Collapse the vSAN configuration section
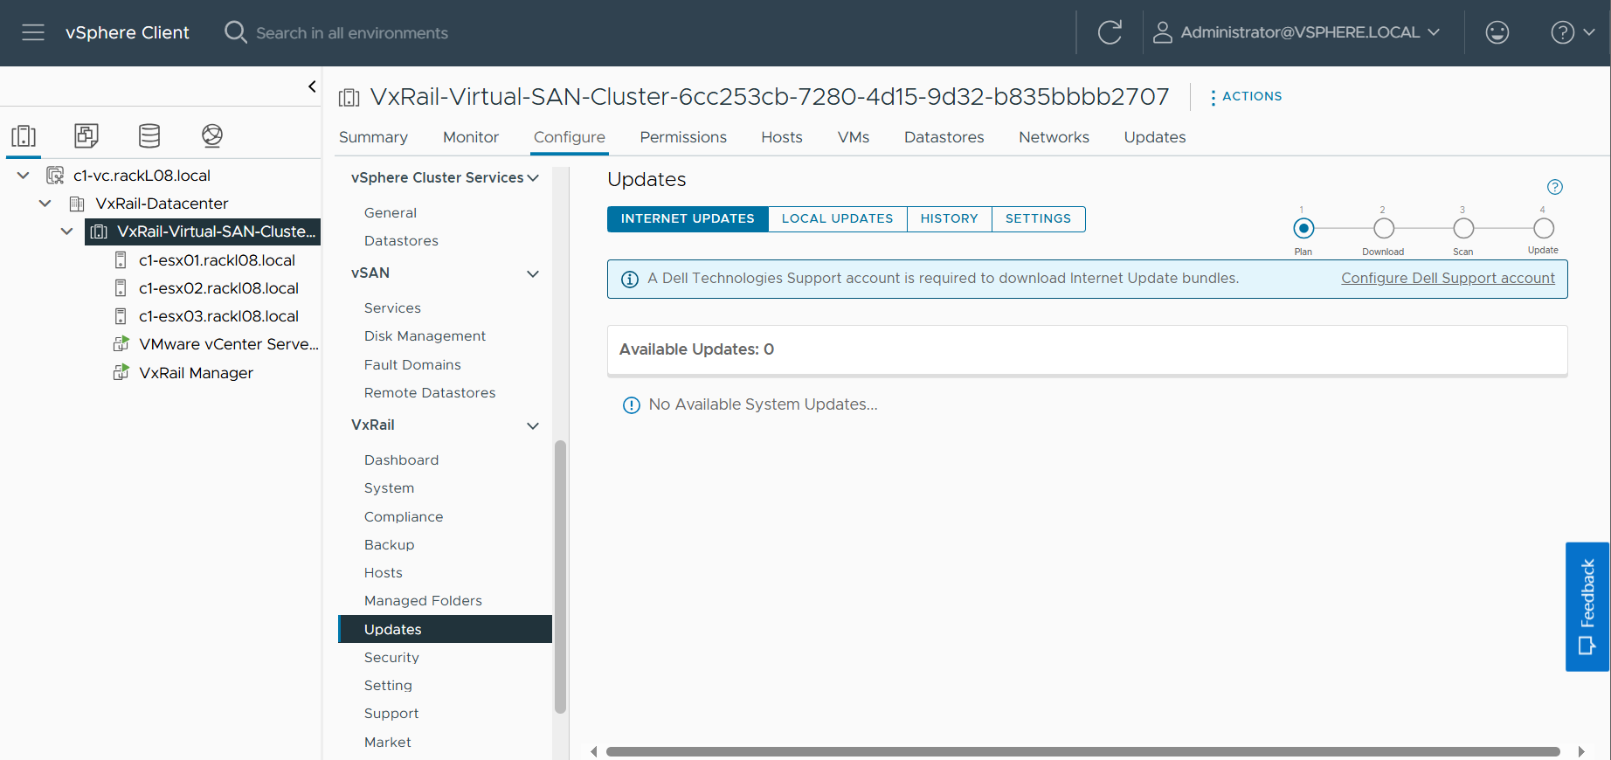Viewport: 1611px width, 760px height. pos(532,273)
